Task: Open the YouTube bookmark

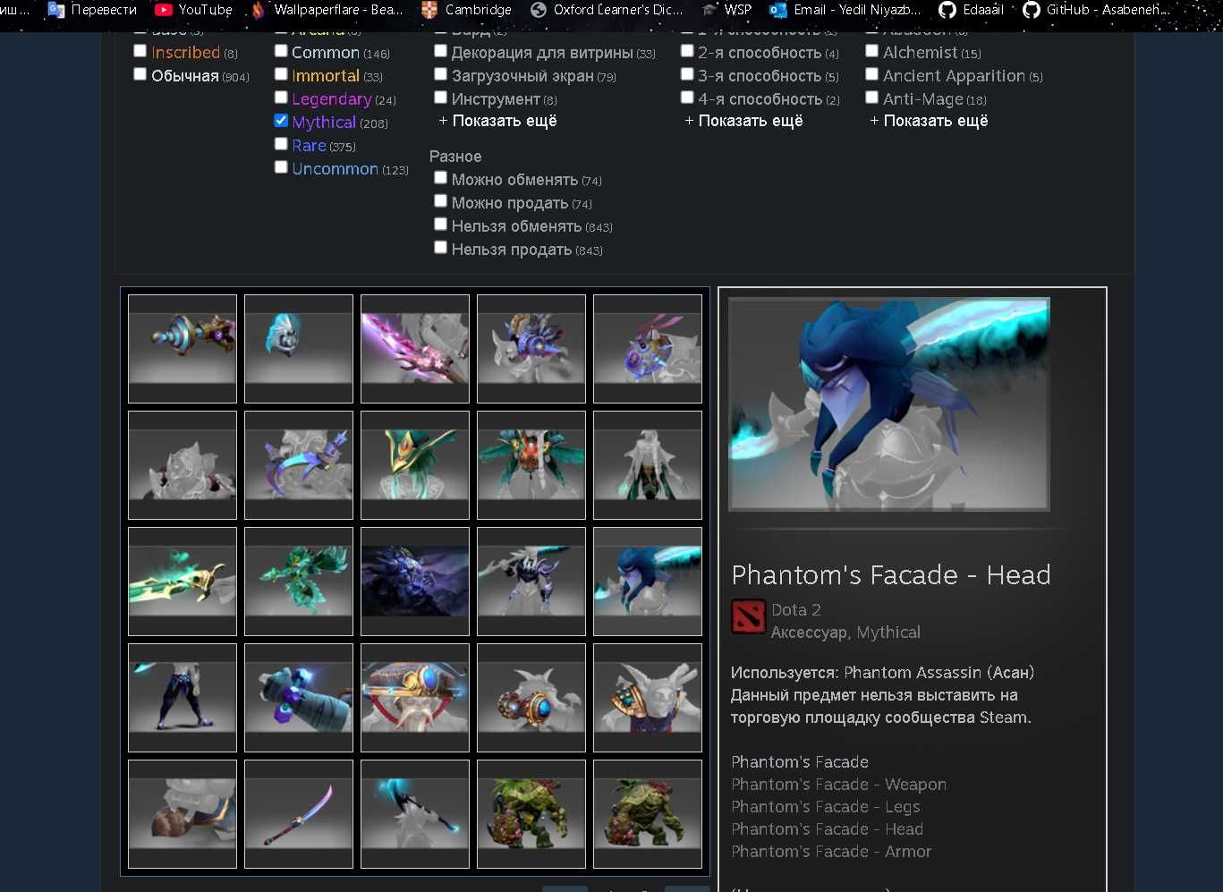Action: [193, 10]
